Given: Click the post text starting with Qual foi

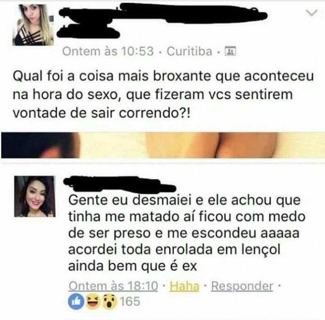Looking at the screenshot, I should point(163,95).
